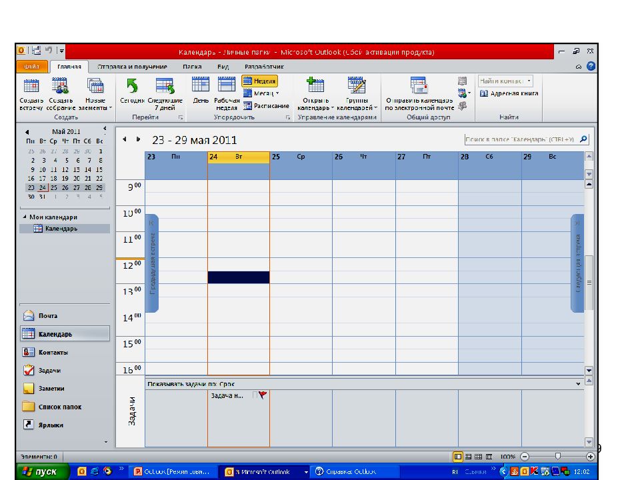Open Почта (Mail) in navigation pane
The height and width of the screenshot is (480, 640).
(65, 315)
